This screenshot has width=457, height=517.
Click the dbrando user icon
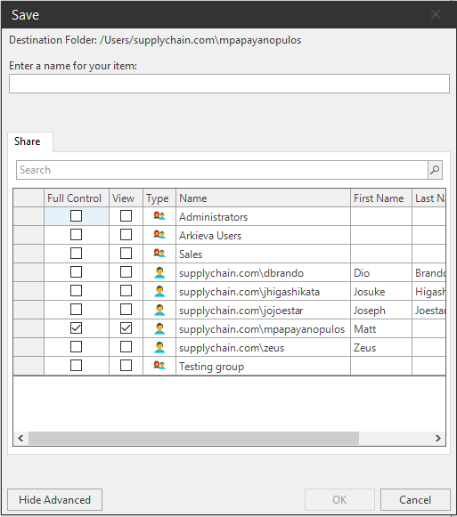[x=159, y=272]
